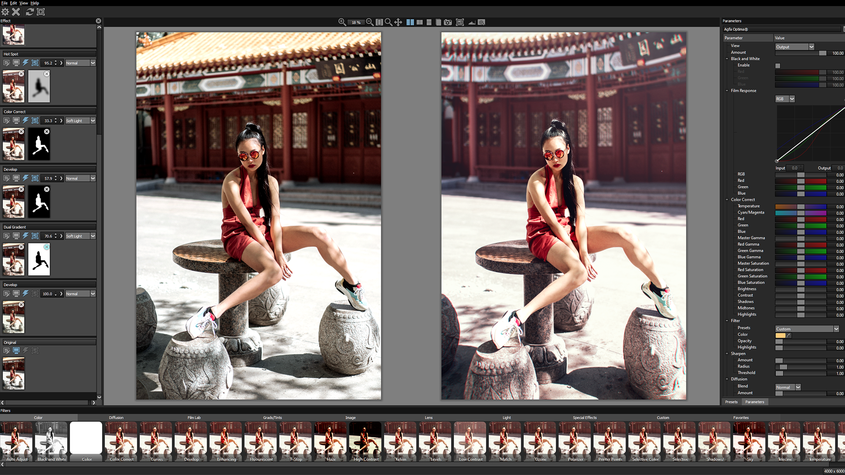
Task: Open Color Correct Soft Light blend dropdown
Action: 81,121
